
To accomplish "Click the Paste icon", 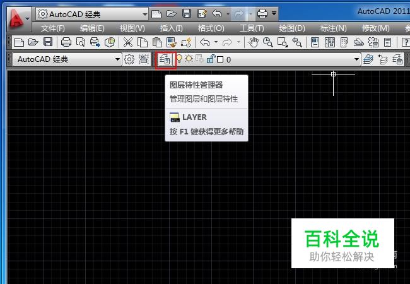I will click(x=157, y=42).
